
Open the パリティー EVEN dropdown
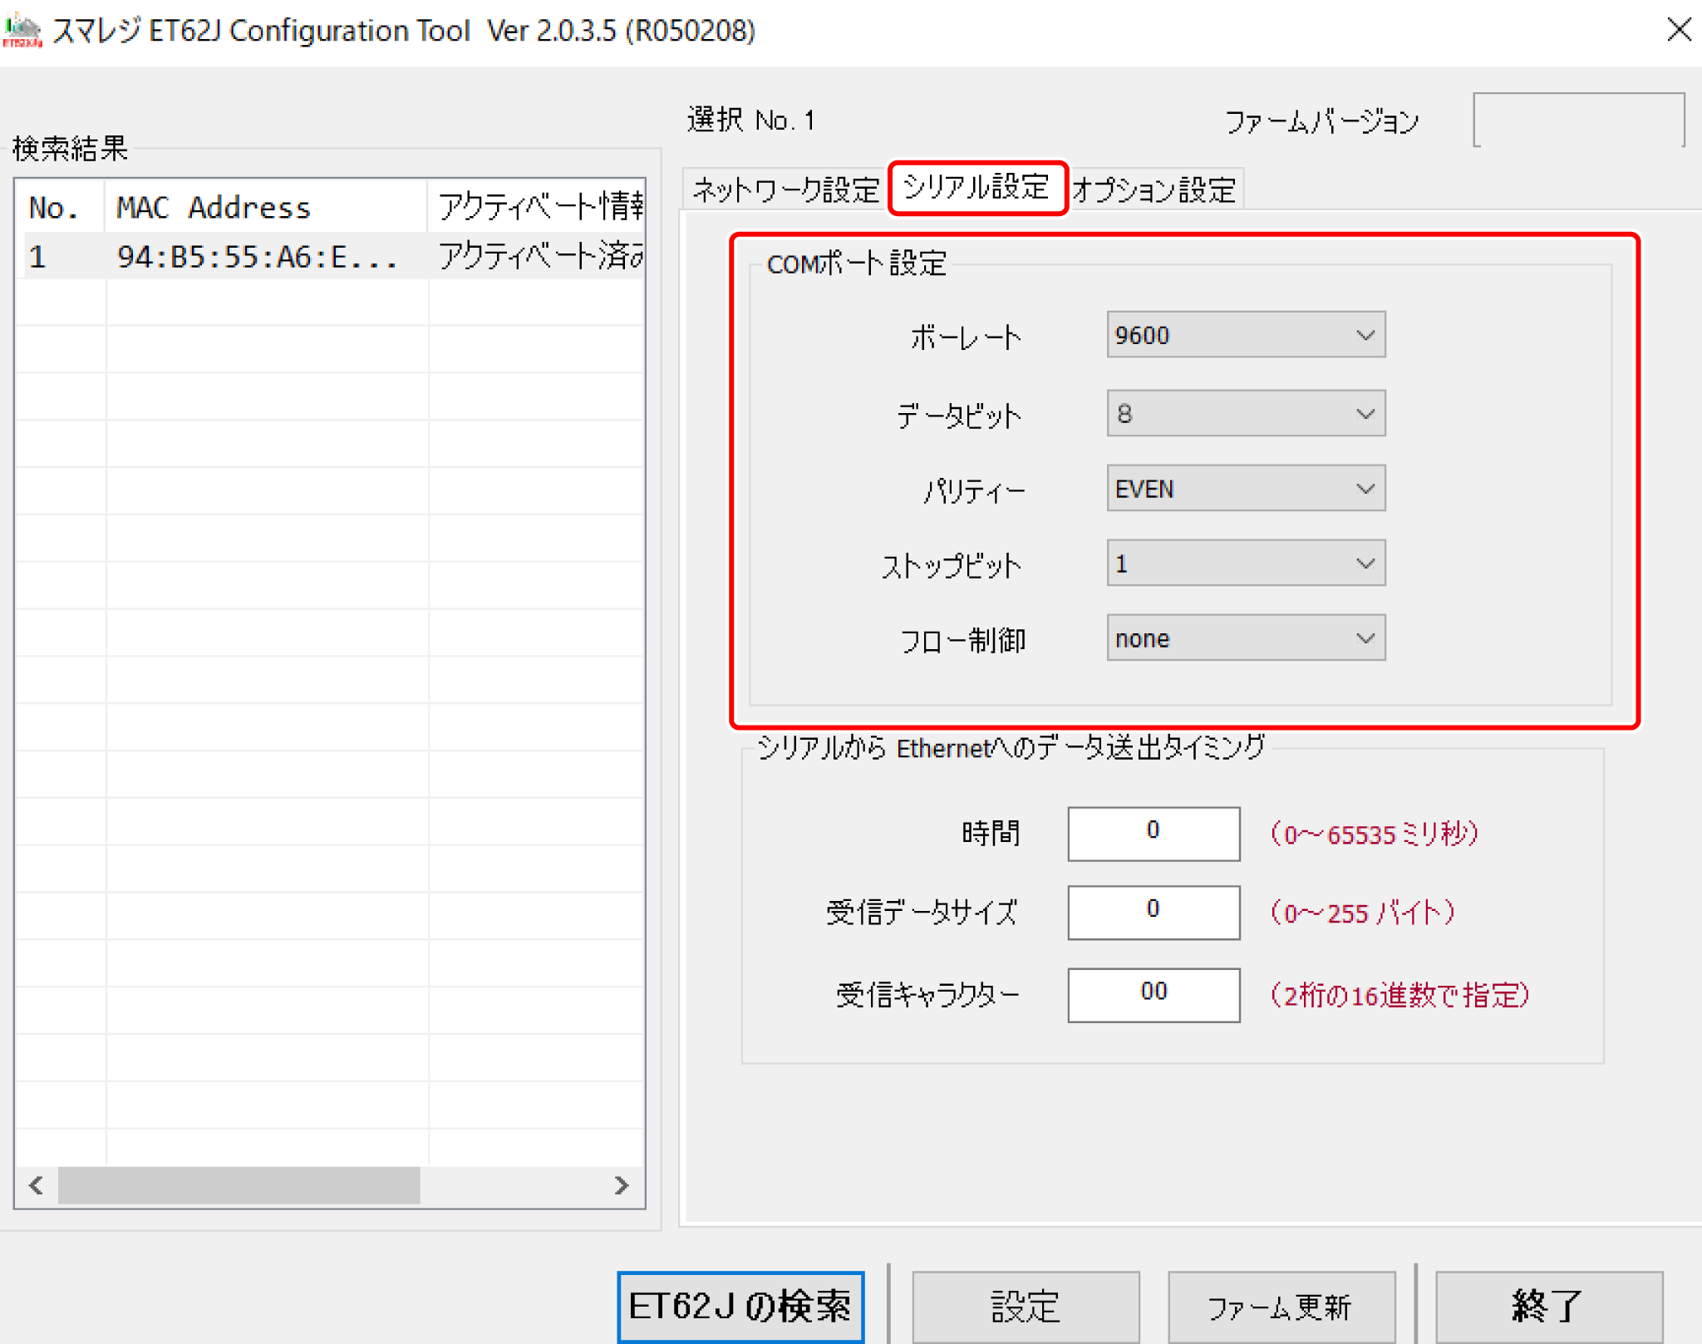1245,489
